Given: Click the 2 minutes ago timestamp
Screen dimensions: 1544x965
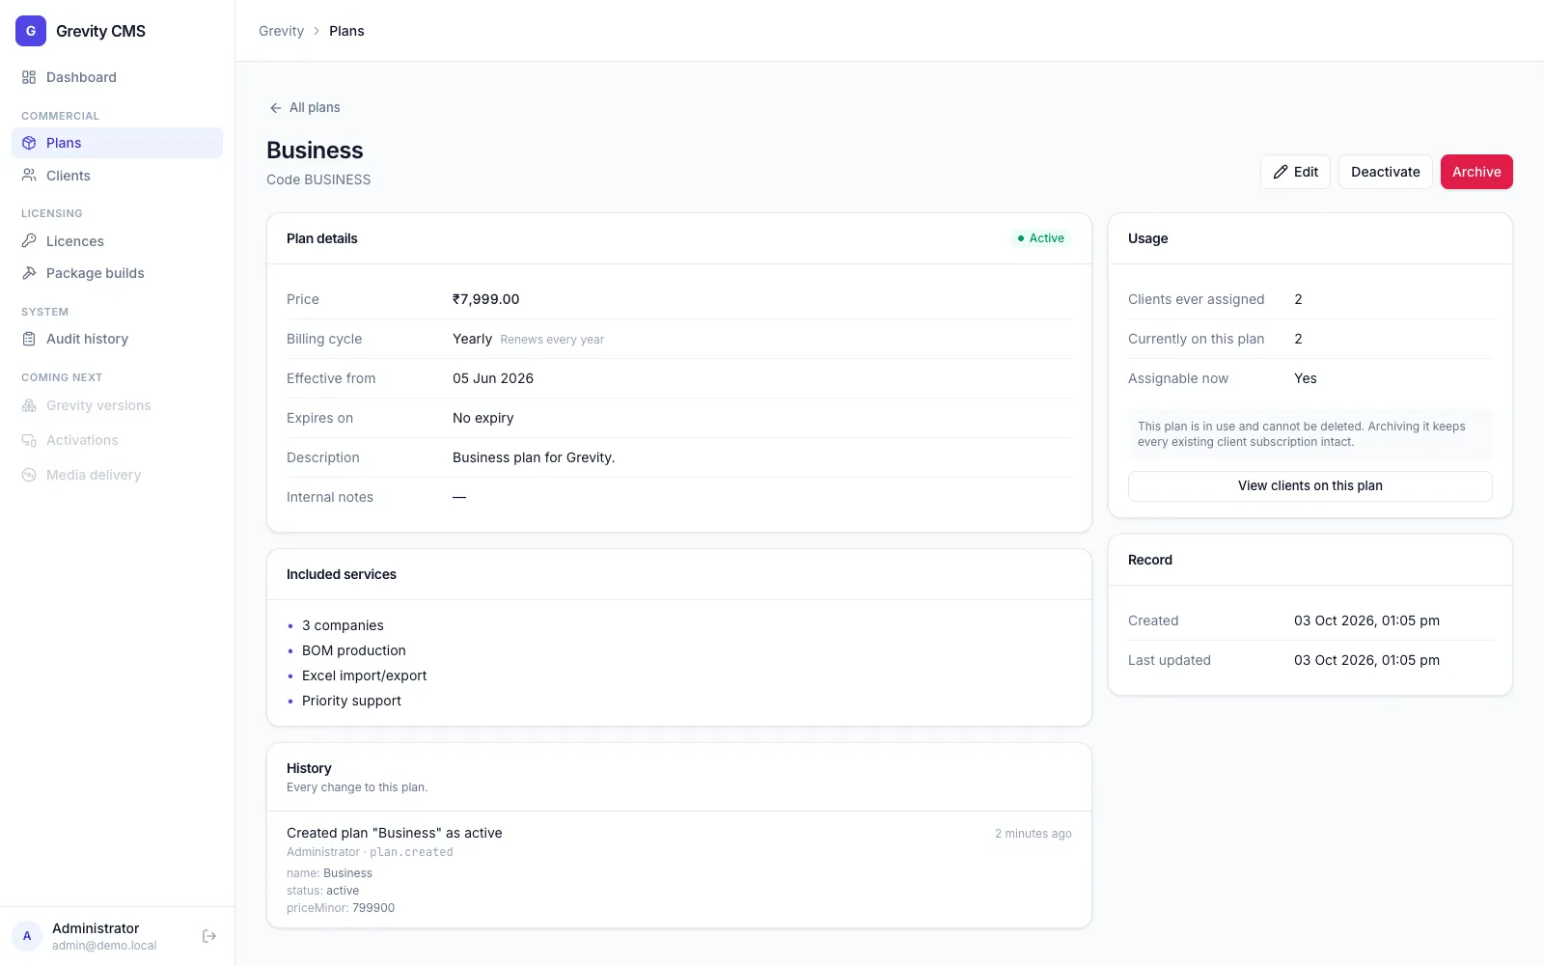Looking at the screenshot, I should (x=1034, y=834).
